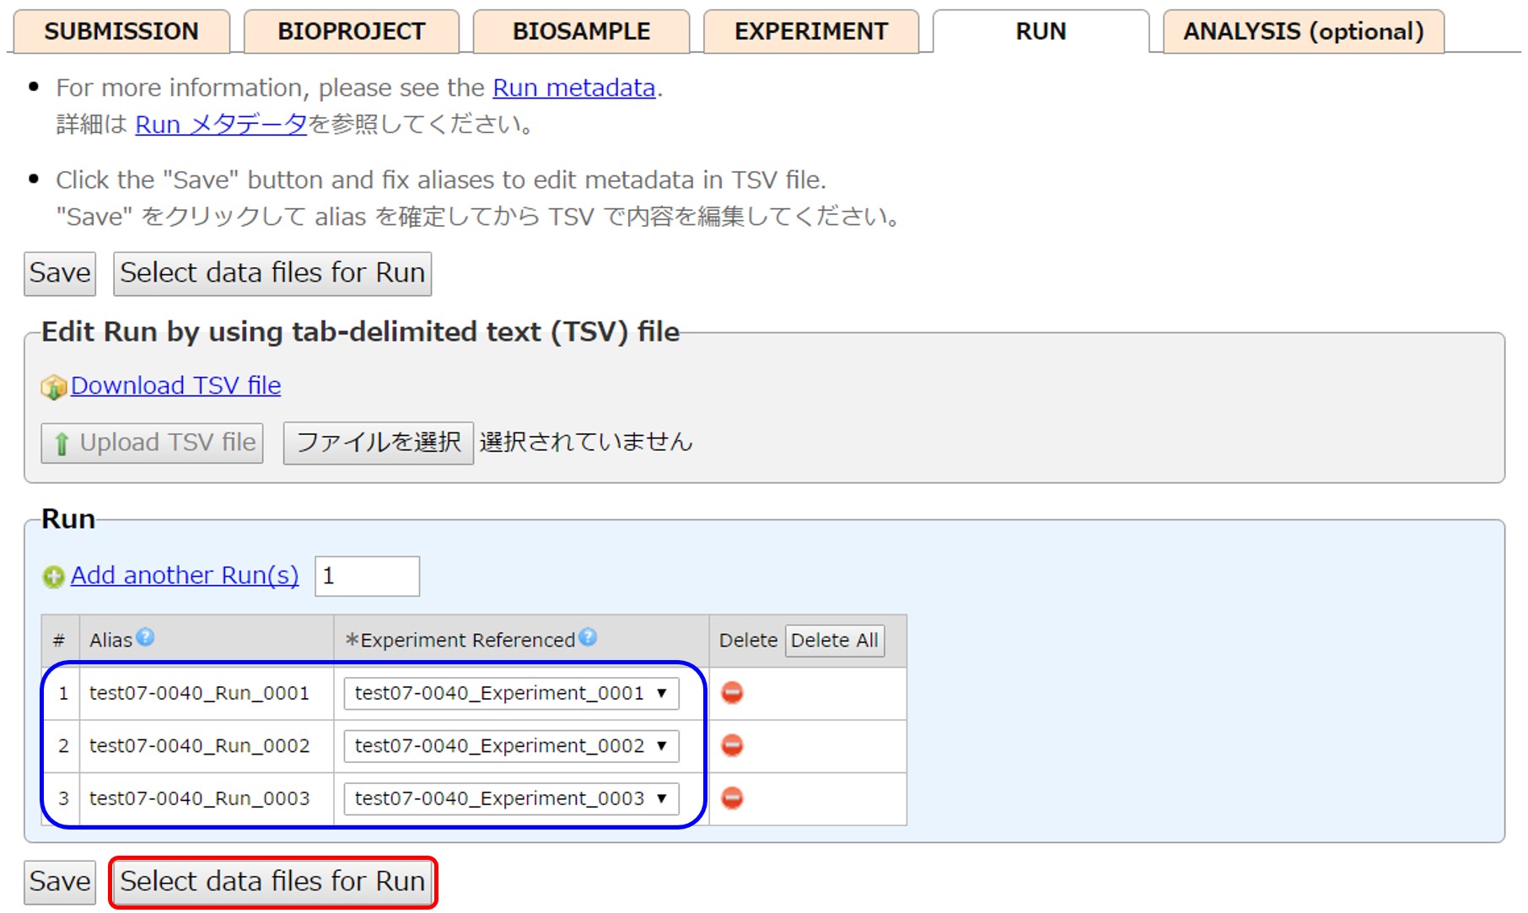Open Experiment dropdown for Run_0002
The image size is (1528, 913).
(510, 745)
